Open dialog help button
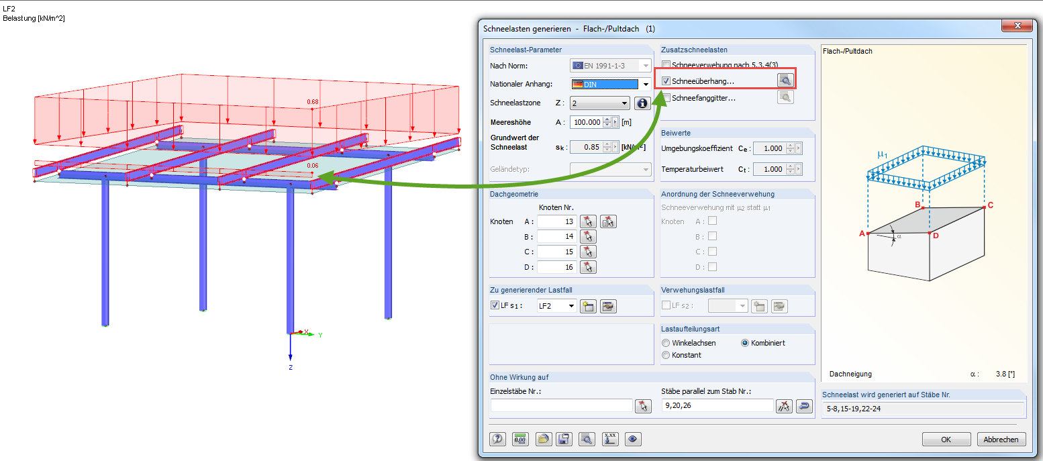The width and height of the screenshot is (1043, 461). pyautogui.click(x=497, y=440)
